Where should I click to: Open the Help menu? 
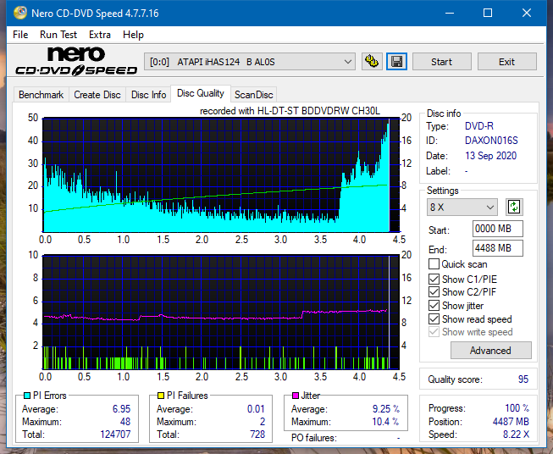click(133, 35)
